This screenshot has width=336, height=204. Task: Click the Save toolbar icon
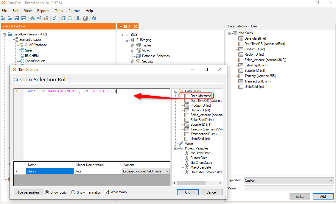17,18
